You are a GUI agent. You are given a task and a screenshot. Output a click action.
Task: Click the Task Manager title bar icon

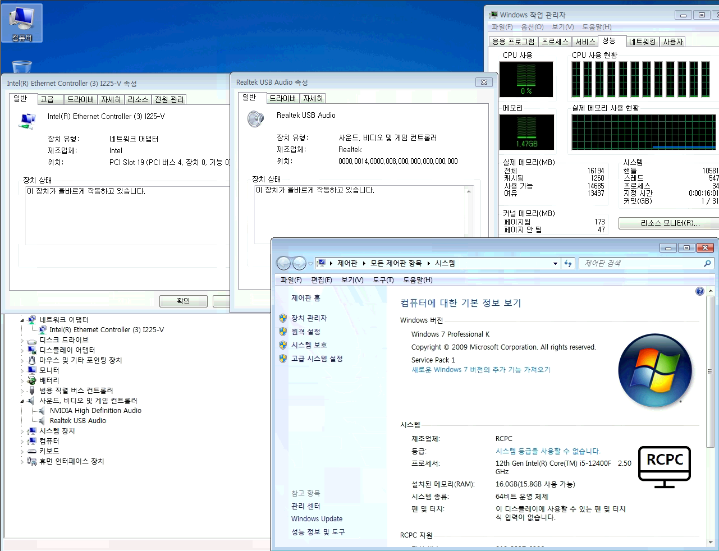coord(493,15)
